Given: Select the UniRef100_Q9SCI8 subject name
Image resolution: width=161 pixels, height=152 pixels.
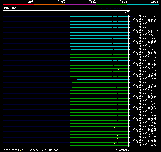Looking at the screenshot, I should click(x=144, y=118).
